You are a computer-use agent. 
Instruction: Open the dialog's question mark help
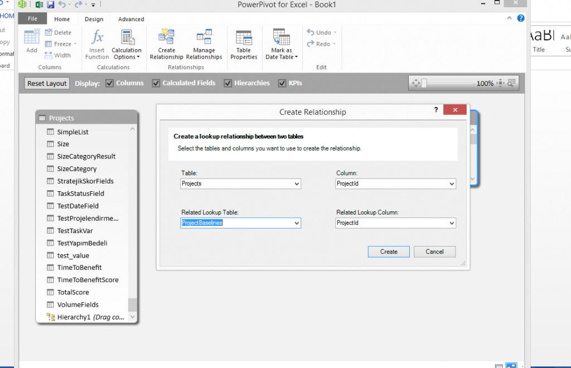click(436, 110)
